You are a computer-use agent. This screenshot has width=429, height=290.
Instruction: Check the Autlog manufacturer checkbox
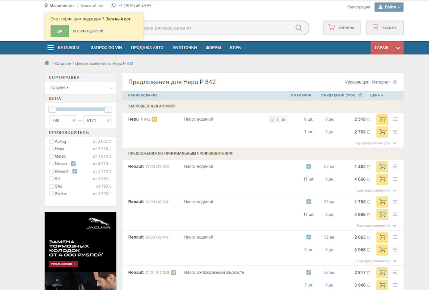coord(51,142)
